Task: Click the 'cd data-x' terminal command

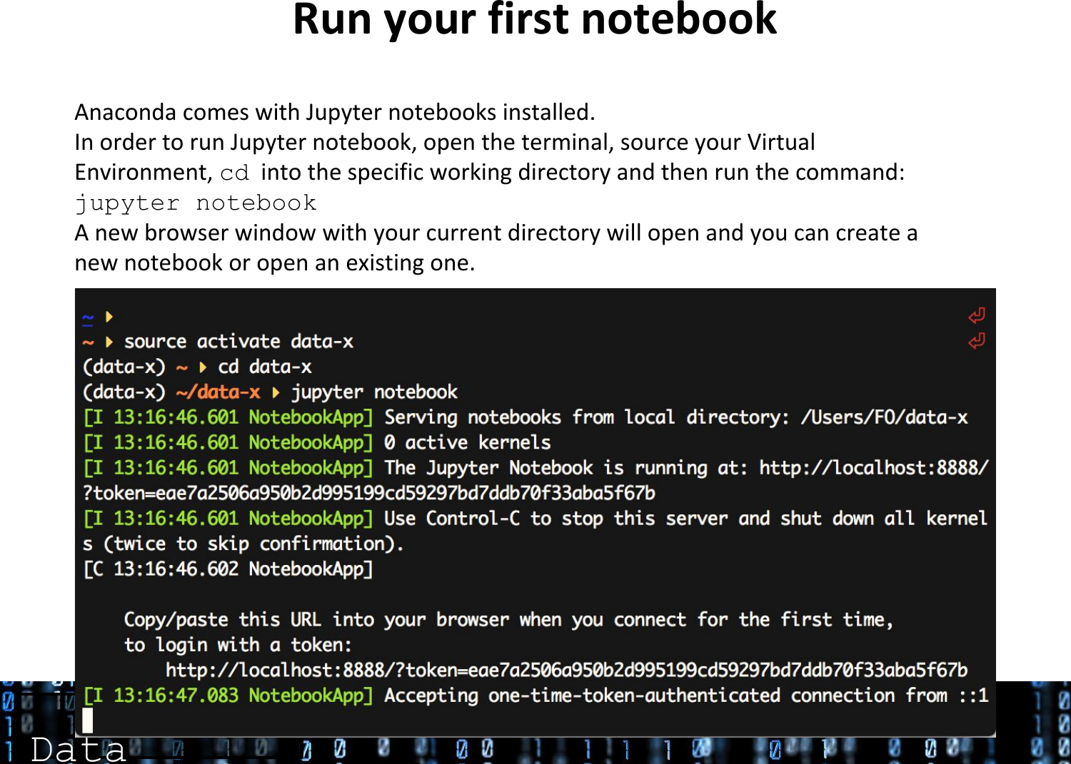Action: point(265,367)
